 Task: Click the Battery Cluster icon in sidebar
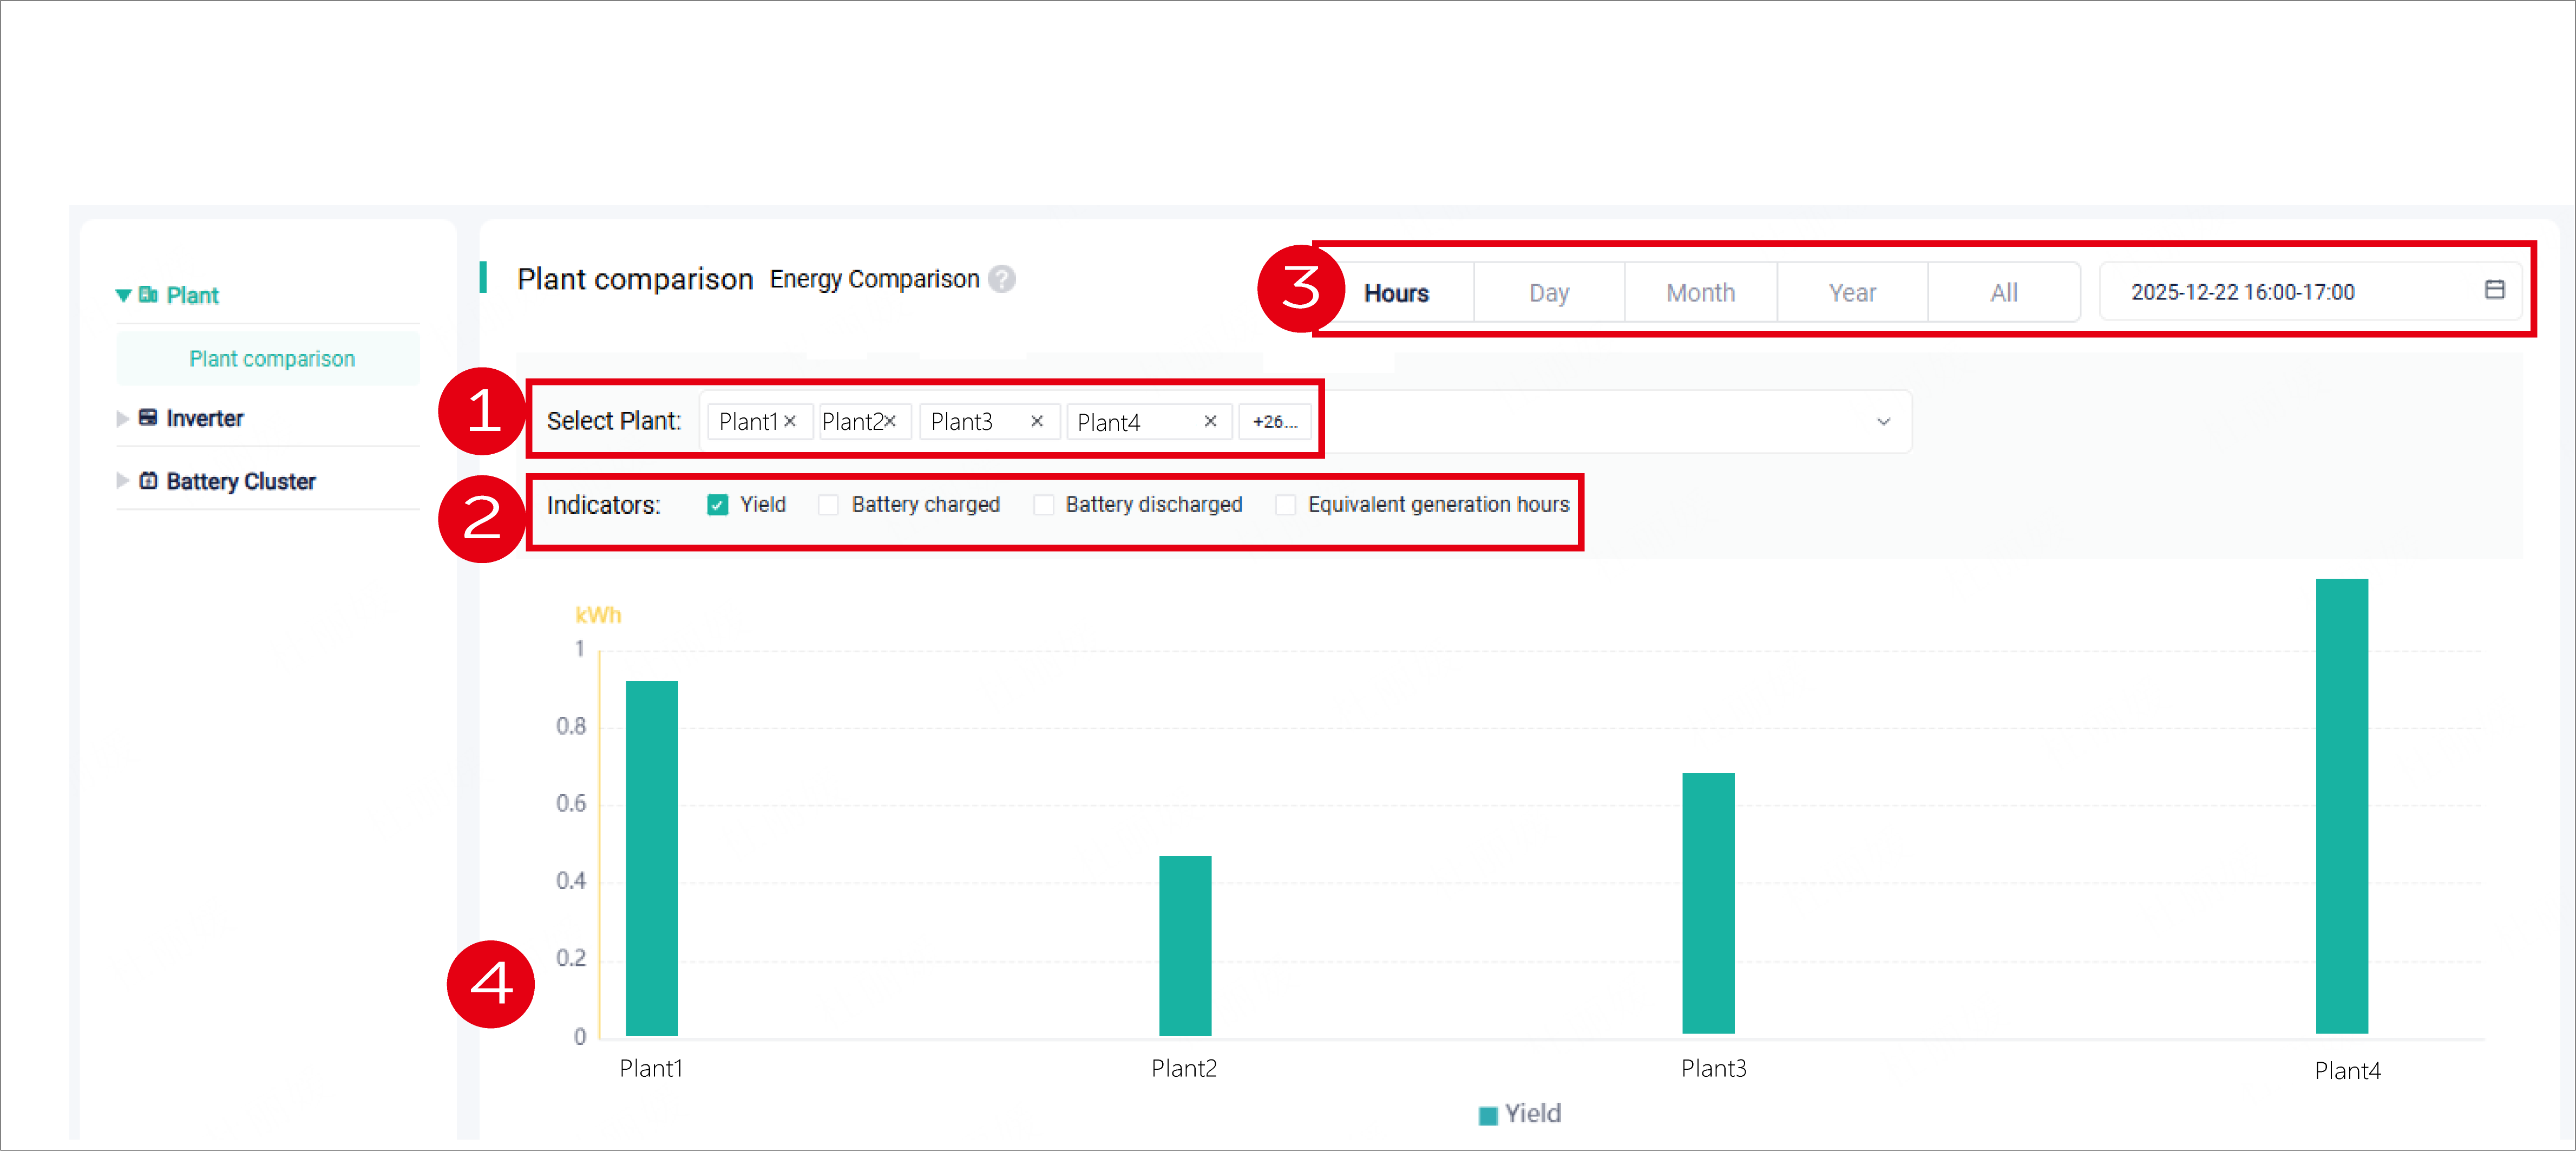point(148,480)
